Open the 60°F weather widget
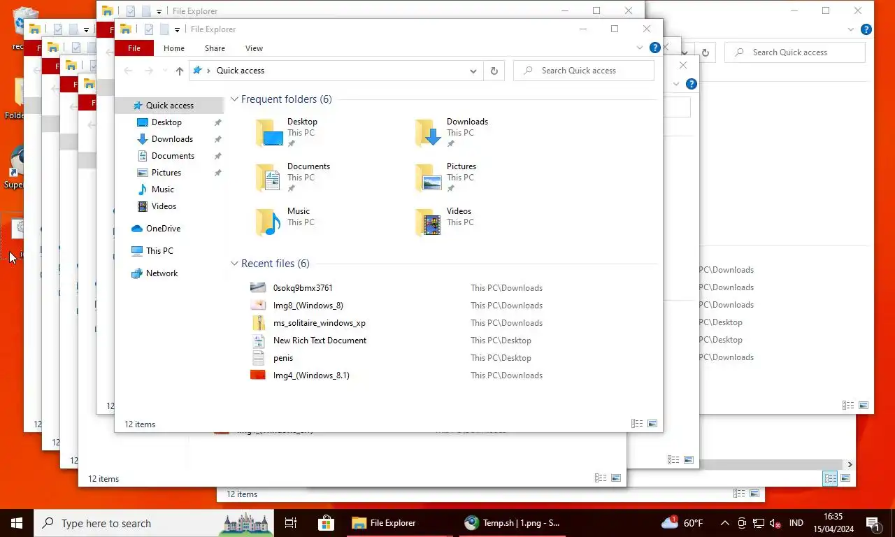The height and width of the screenshot is (537, 895). tap(682, 523)
